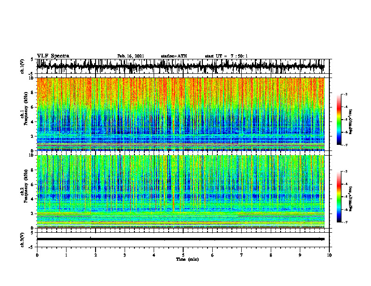
Task: Click the "4" tick on the time axis
Action: point(154,255)
